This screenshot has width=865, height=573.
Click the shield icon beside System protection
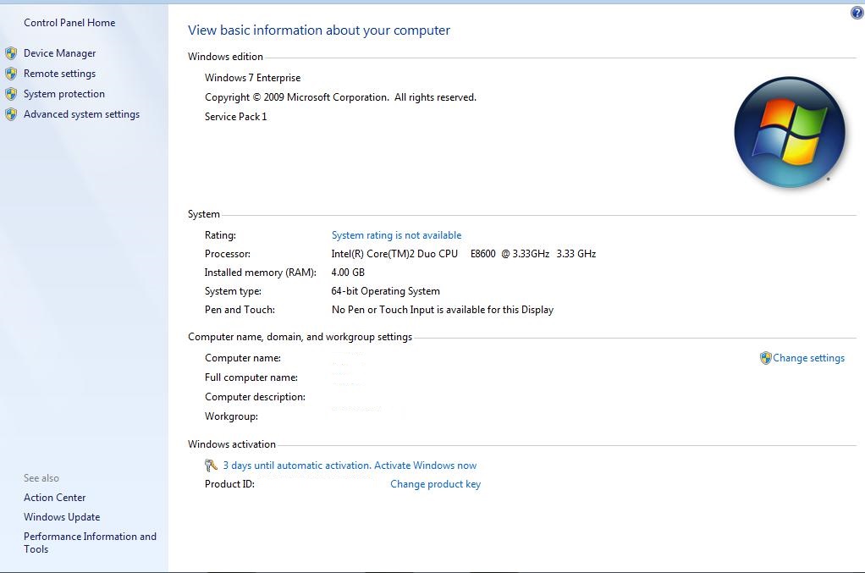(11, 94)
